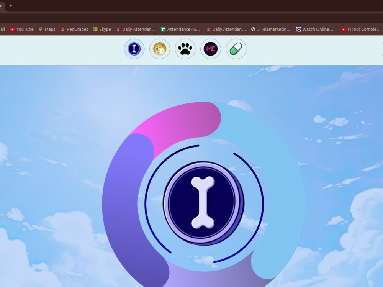Click the large bone coin in the center

point(203,203)
